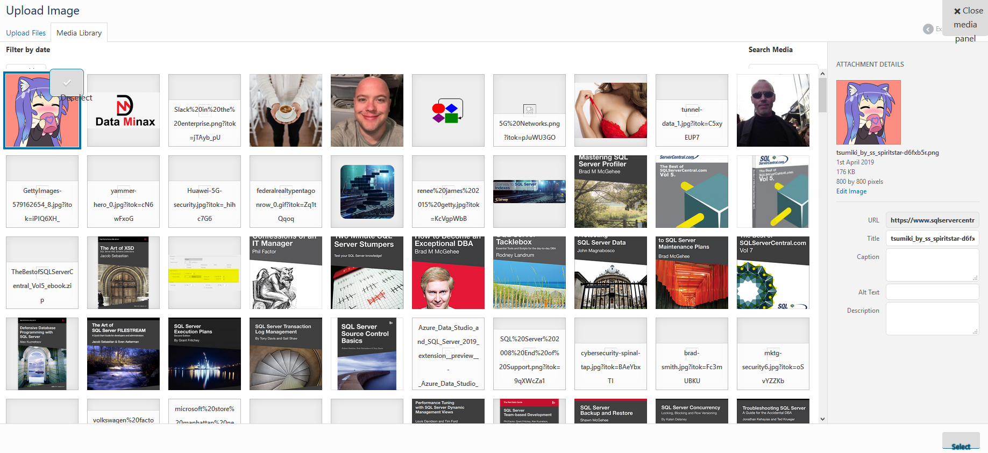Select the smiling bald man photo
988x453 pixels.
coord(367,111)
